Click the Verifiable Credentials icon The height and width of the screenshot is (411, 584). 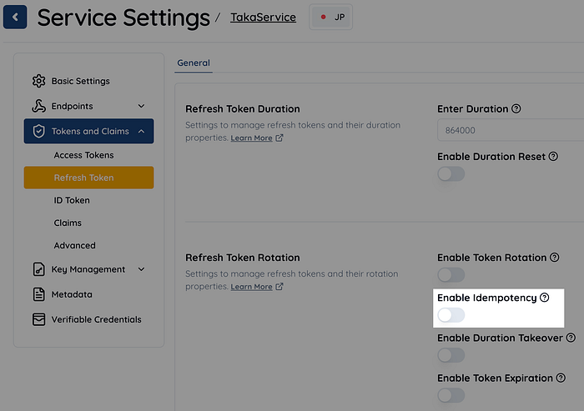click(38, 319)
